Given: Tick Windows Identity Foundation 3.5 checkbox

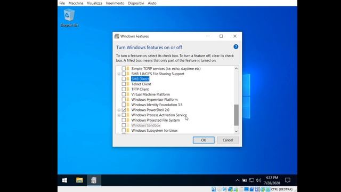Looking at the screenshot, I should click(x=124, y=105).
